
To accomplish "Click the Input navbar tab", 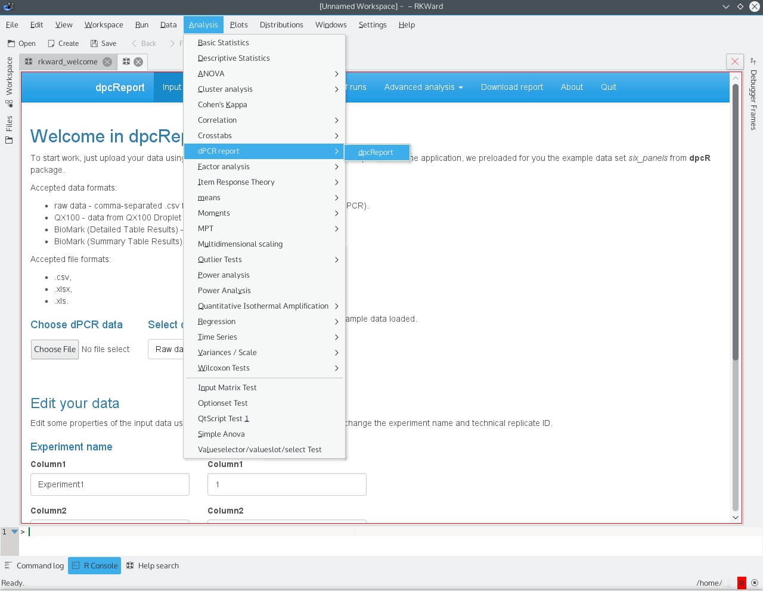I will pos(169,87).
